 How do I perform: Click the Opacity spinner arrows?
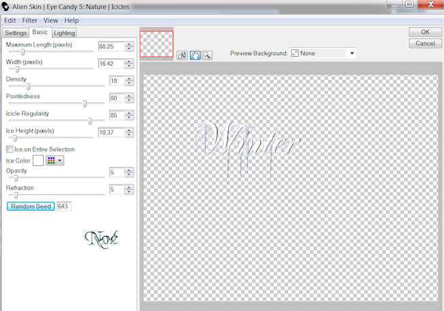129,172
